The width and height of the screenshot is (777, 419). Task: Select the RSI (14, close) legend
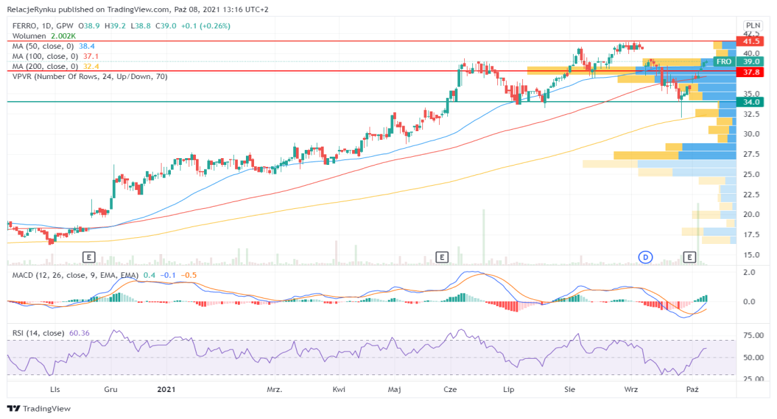(x=39, y=332)
